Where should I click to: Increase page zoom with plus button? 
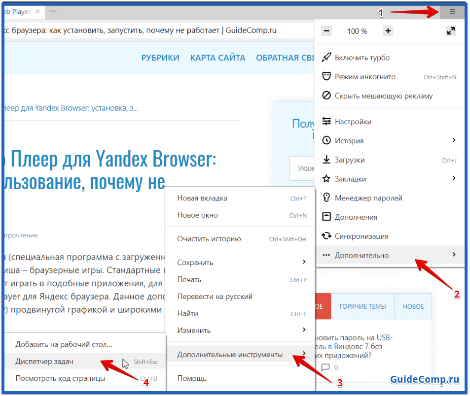388,31
